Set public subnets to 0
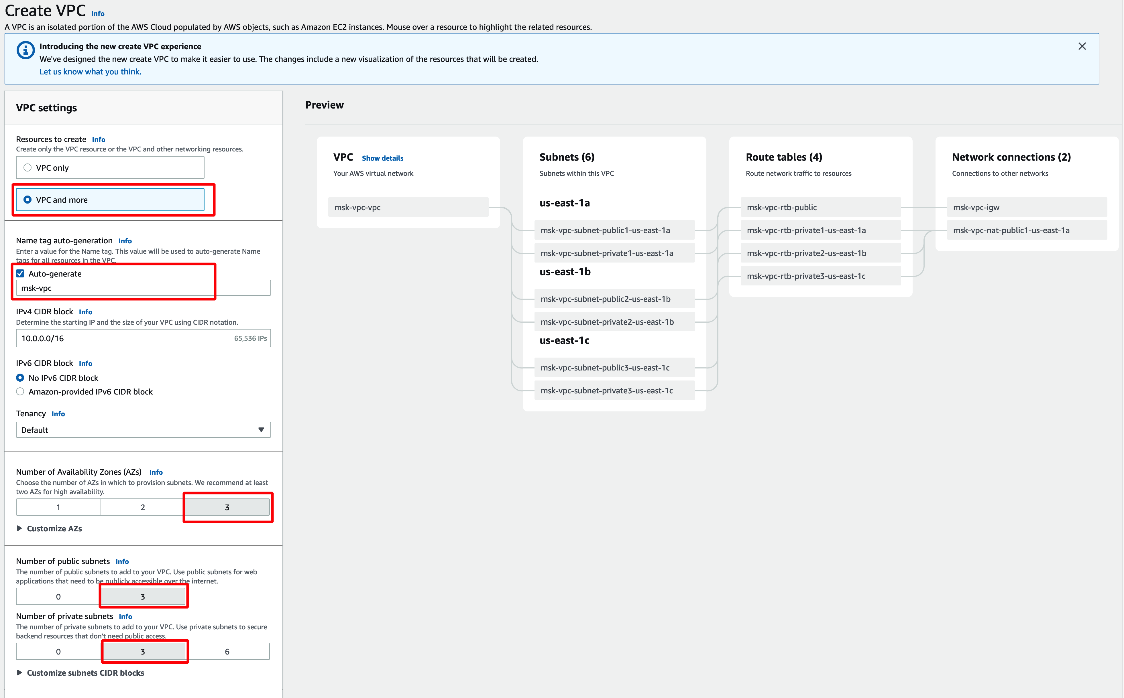This screenshot has height=698, width=1124. coord(58,596)
